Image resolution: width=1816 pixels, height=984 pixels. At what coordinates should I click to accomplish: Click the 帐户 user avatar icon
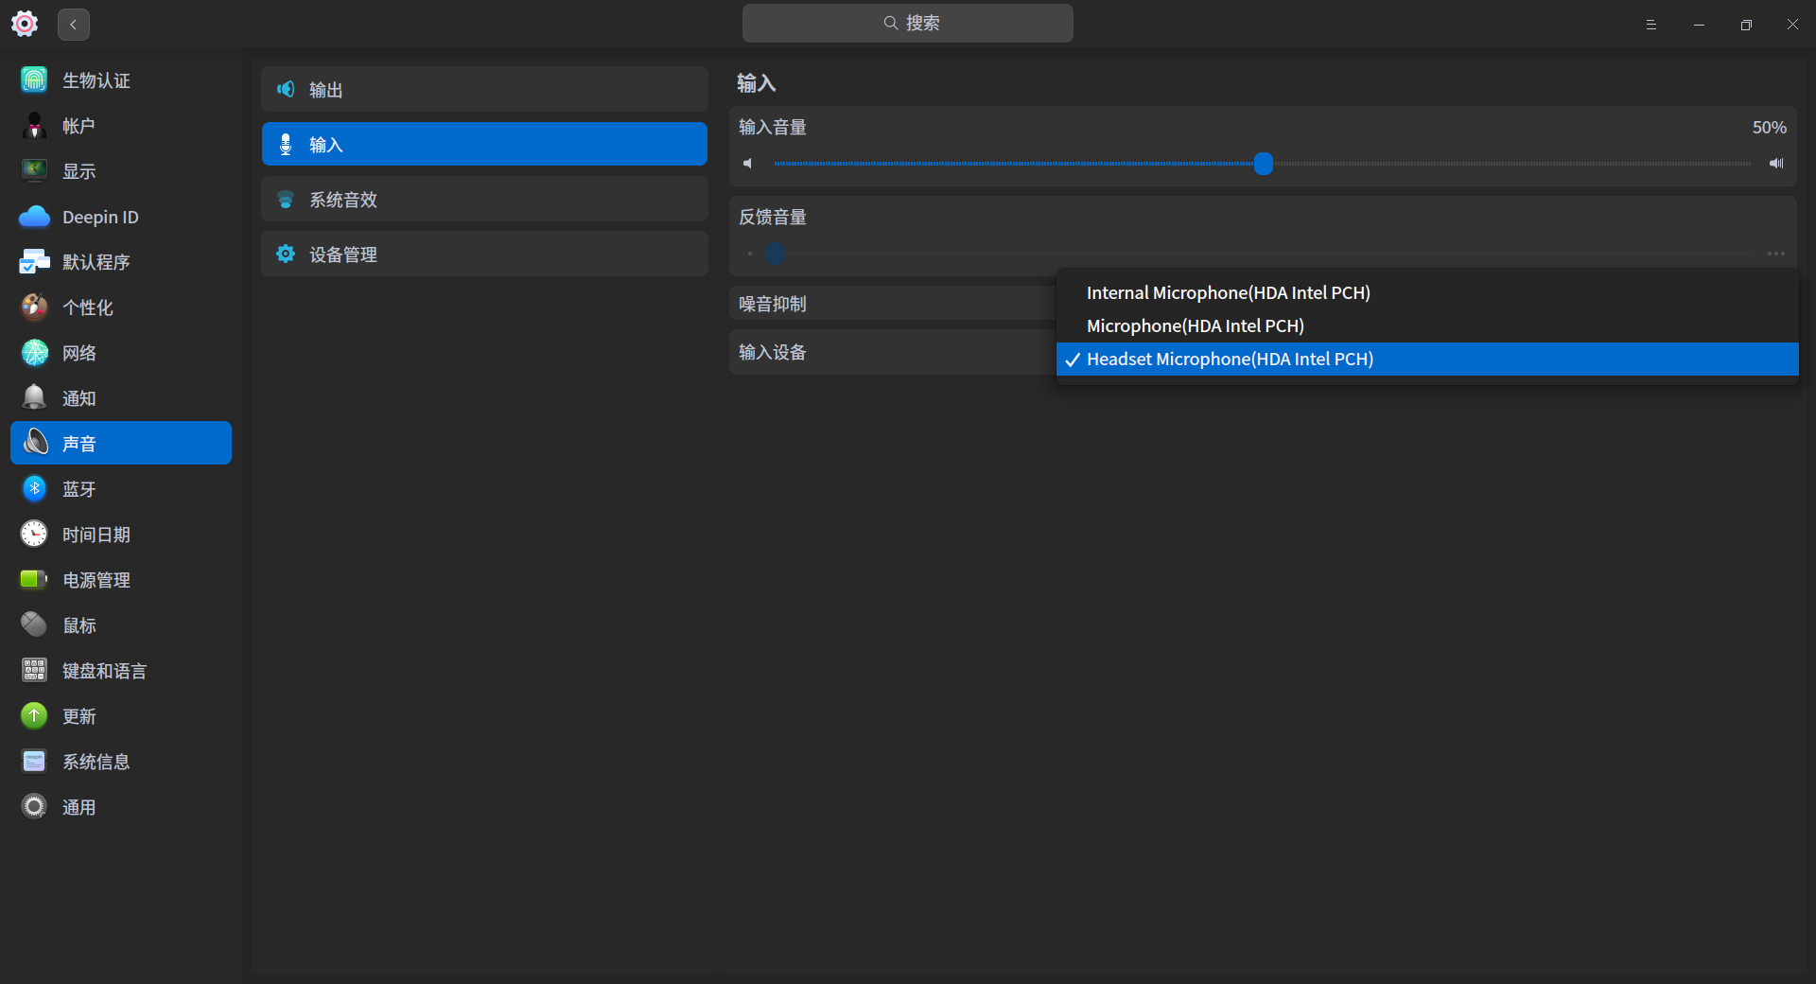coord(34,126)
